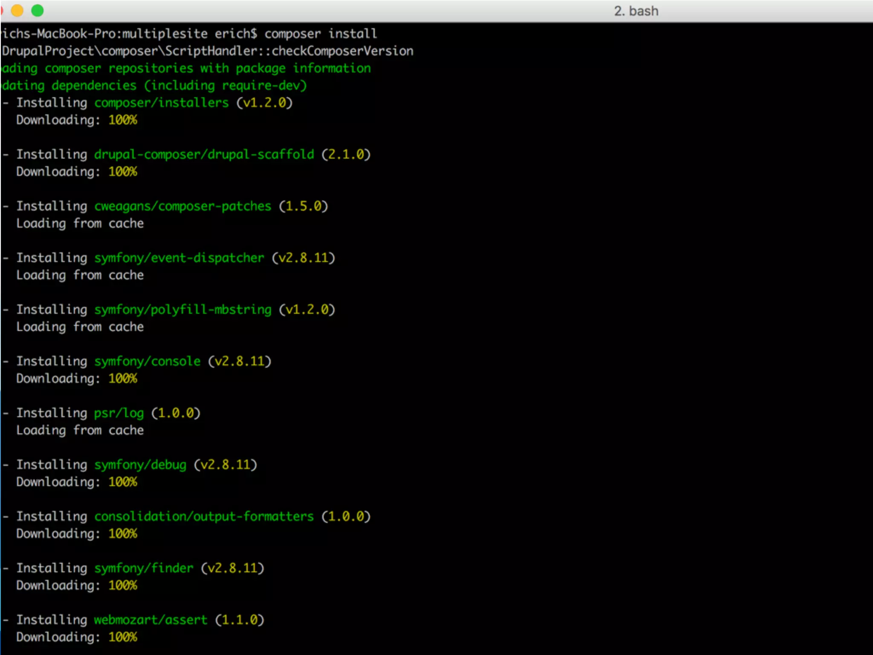Click '100%' download under drupal-scaffold

[x=123, y=172]
